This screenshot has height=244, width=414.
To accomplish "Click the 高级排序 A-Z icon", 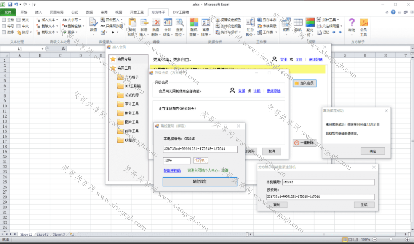I will (206, 23).
